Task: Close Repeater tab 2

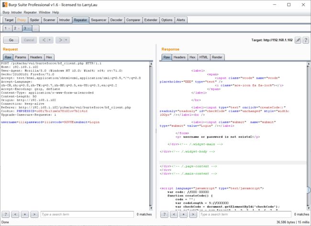Action: [19, 29]
